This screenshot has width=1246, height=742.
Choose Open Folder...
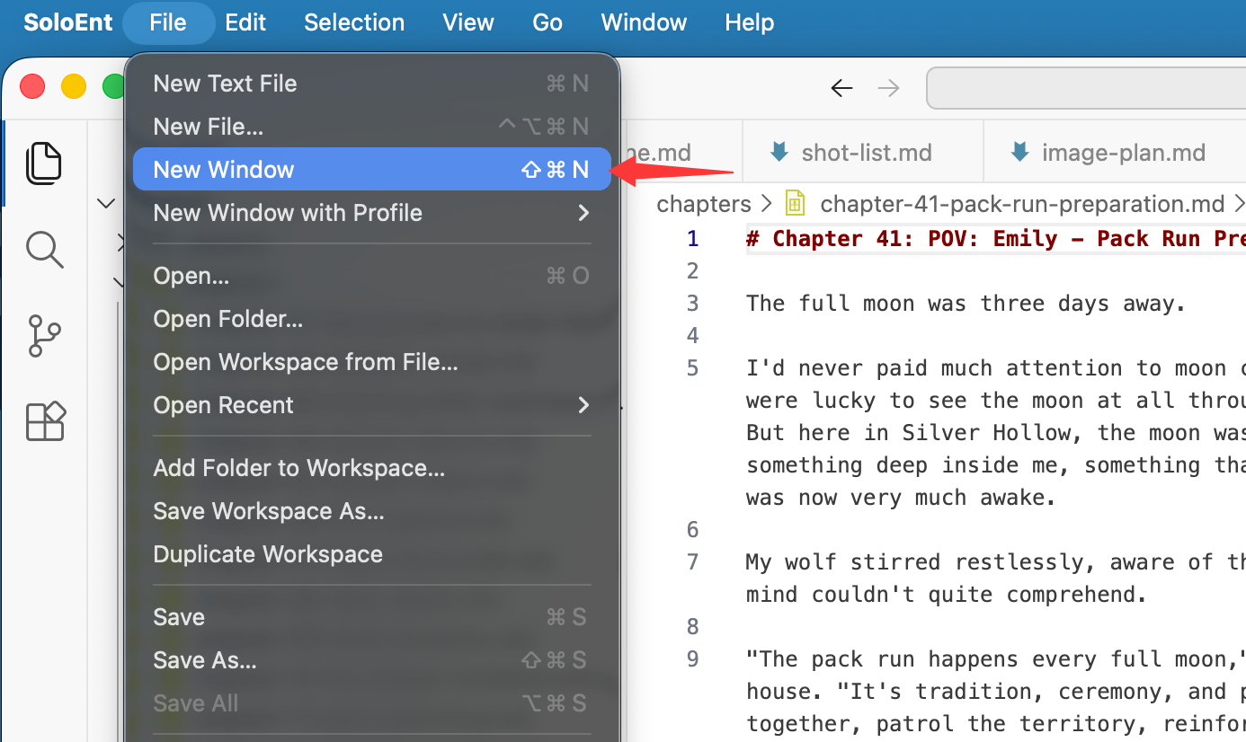372,319
